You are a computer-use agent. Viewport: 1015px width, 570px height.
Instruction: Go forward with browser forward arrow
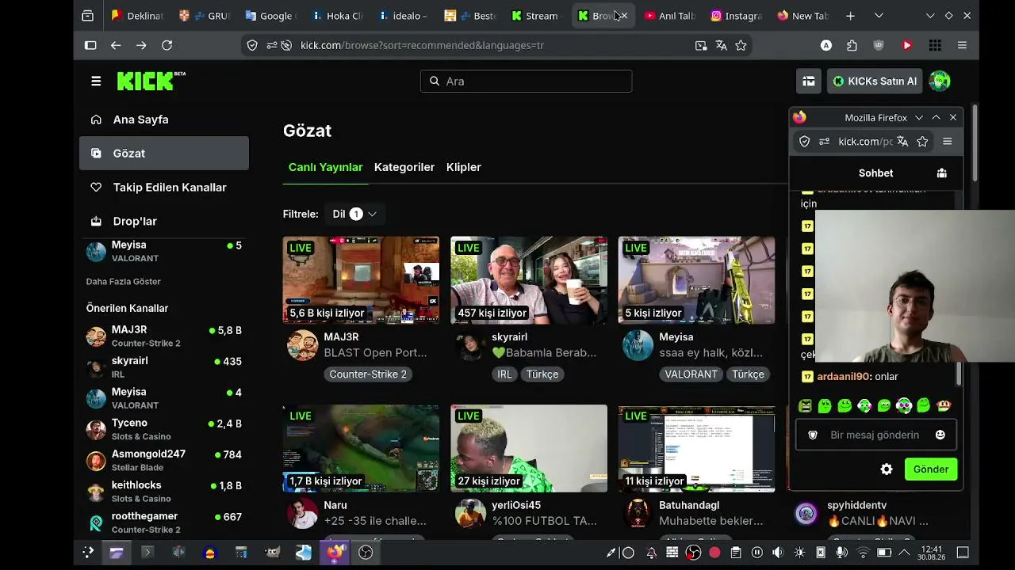(141, 45)
